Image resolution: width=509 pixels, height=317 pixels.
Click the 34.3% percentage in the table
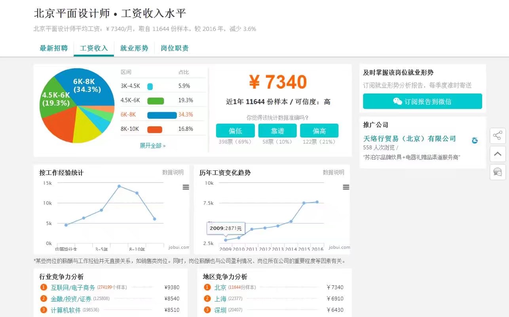point(186,115)
